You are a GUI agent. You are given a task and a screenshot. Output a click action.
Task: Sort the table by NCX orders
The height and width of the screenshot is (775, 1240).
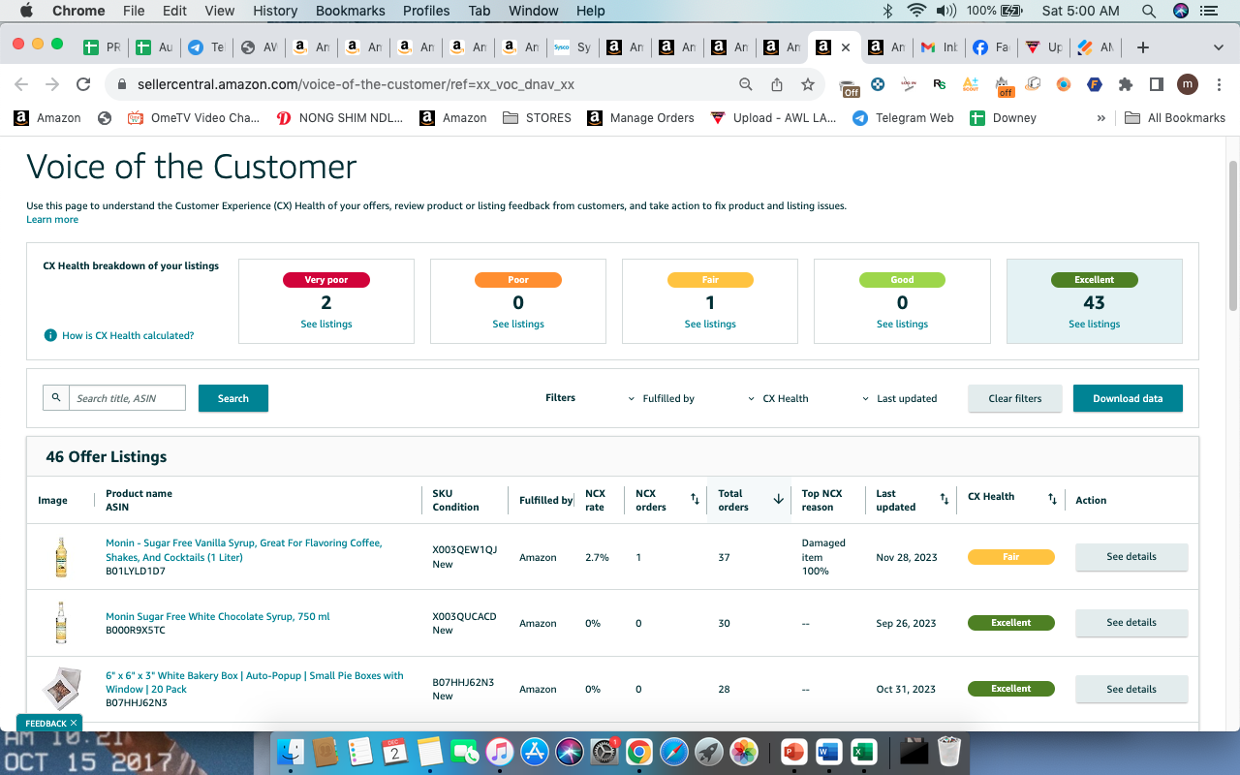pyautogui.click(x=695, y=500)
